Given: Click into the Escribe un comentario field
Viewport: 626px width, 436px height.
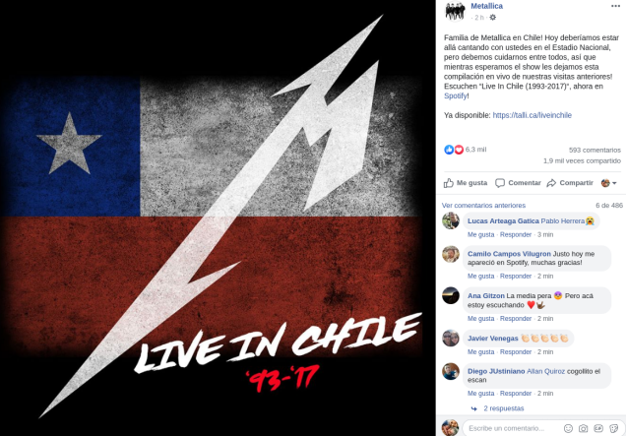Looking at the screenshot, I should click(x=513, y=428).
